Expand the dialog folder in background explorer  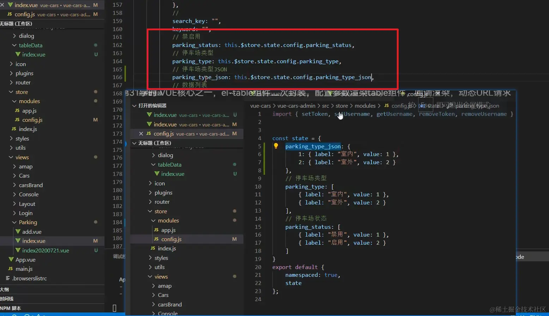14,36
